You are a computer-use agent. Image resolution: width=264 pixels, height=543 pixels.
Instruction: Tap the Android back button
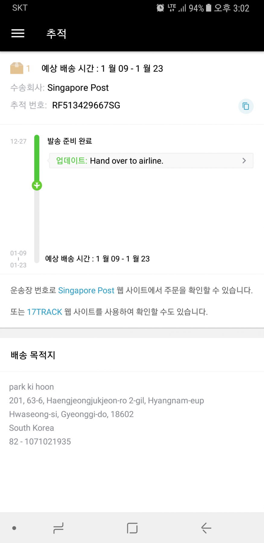point(206,528)
